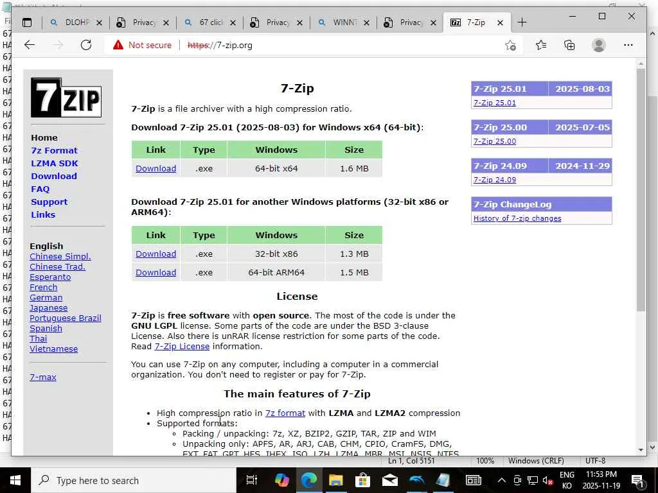Open the Favorites list icon
This screenshot has width=658, height=493.
541,45
